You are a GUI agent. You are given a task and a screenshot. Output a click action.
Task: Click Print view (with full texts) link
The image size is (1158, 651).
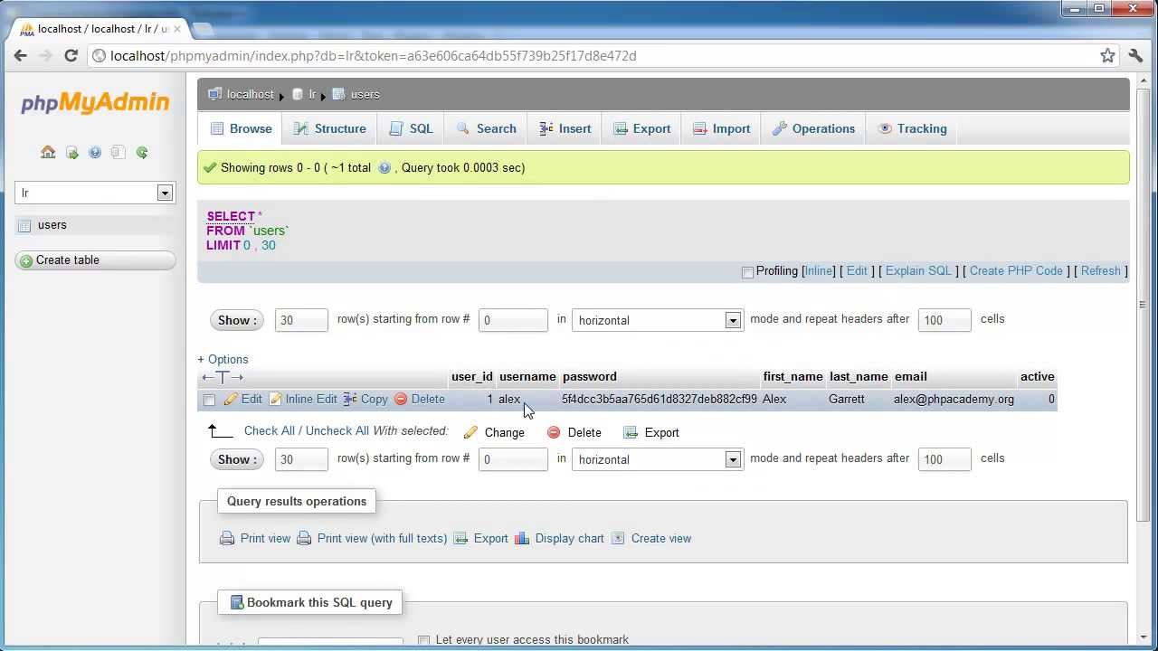[x=382, y=538]
